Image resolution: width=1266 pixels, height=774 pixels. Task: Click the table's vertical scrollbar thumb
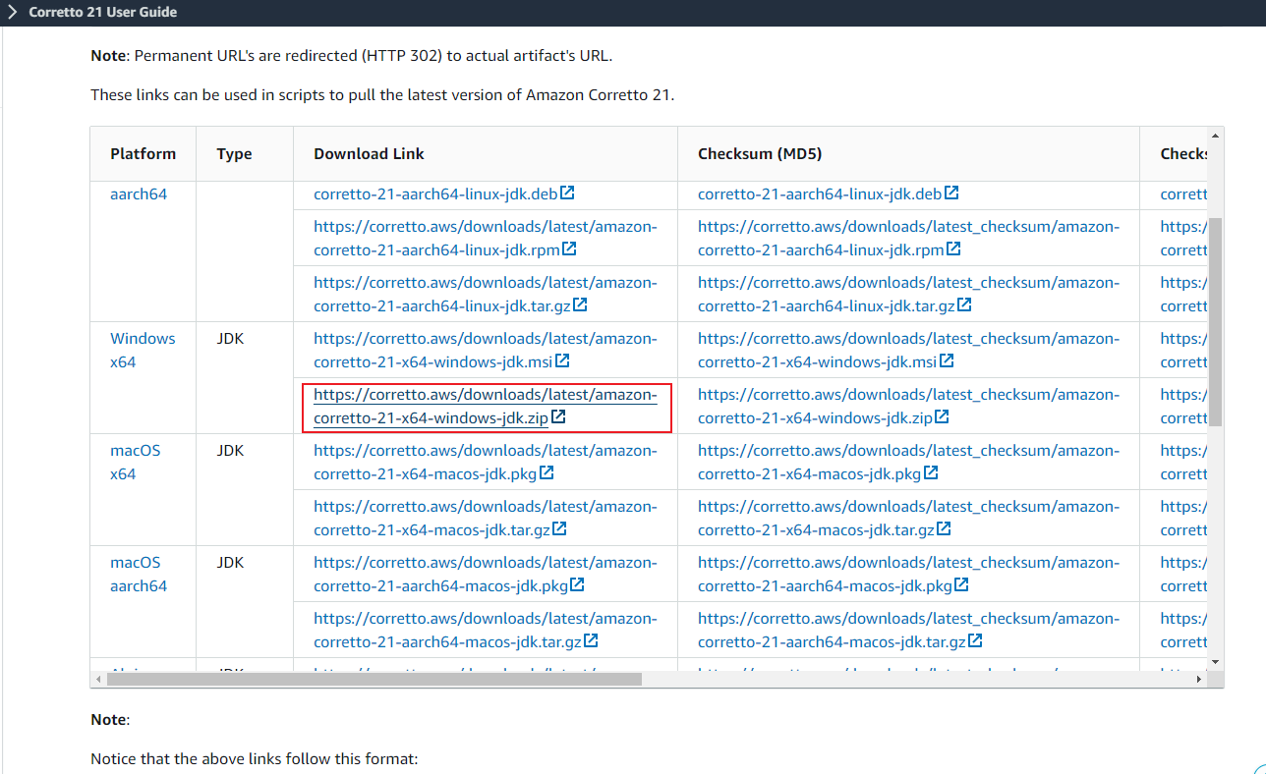point(1216,322)
